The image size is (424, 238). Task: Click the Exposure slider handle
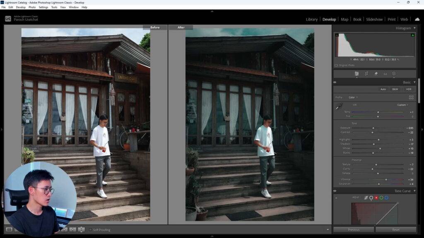373,128
